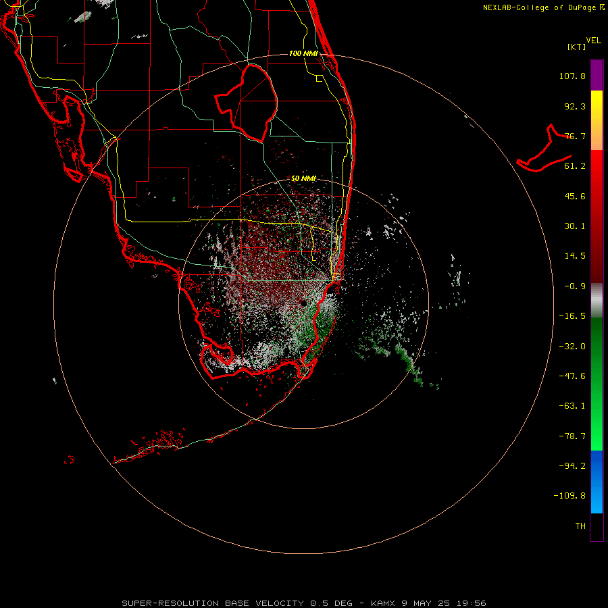The width and height of the screenshot is (608, 608).
Task: Click the yellow segment of the color bar
Action: (x=597, y=120)
